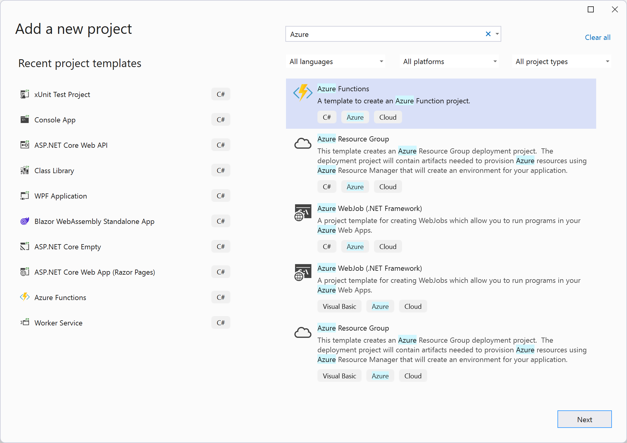Click the Console App template icon
Image resolution: width=627 pixels, height=443 pixels.
pyautogui.click(x=24, y=120)
